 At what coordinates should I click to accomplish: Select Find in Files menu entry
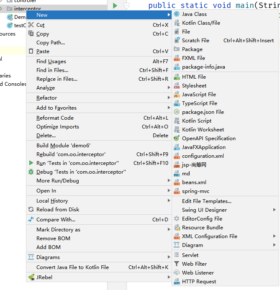coord(52,70)
